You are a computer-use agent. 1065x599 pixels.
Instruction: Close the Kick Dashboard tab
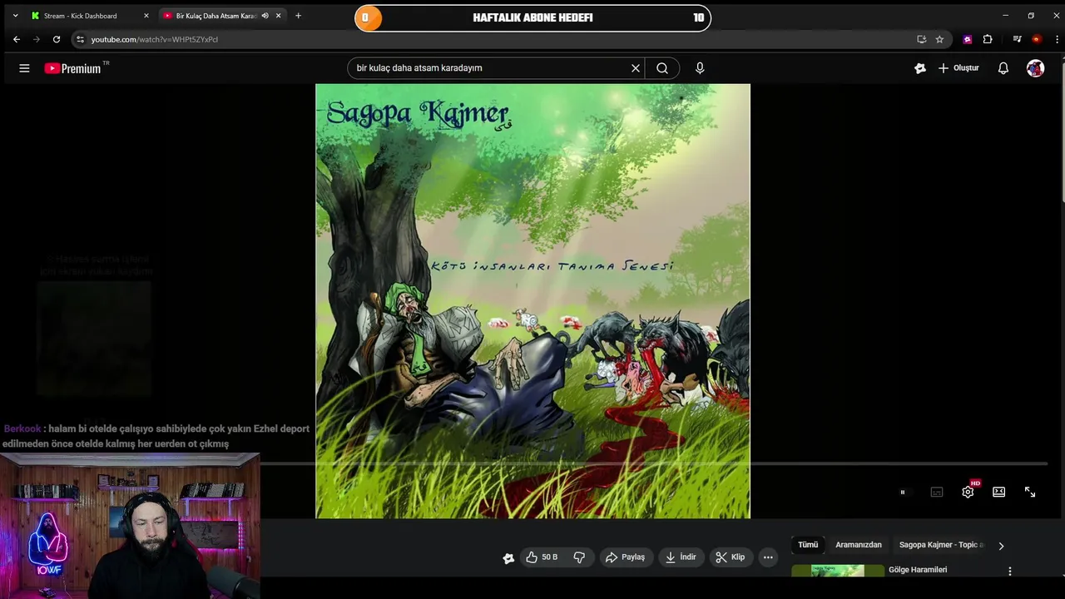(x=146, y=16)
